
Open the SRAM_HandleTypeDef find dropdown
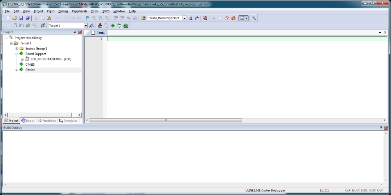[x=184, y=18]
